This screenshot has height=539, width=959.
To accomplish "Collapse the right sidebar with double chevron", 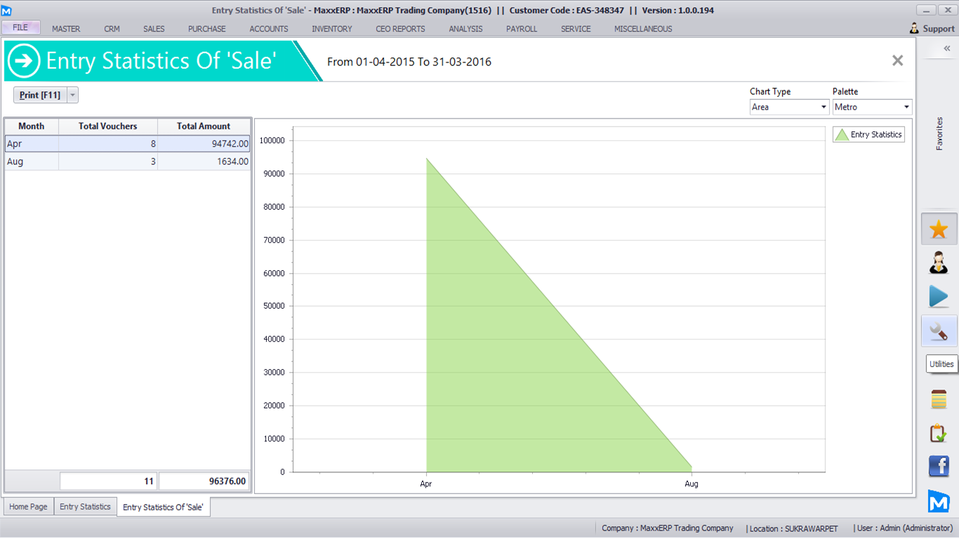I will [x=946, y=48].
